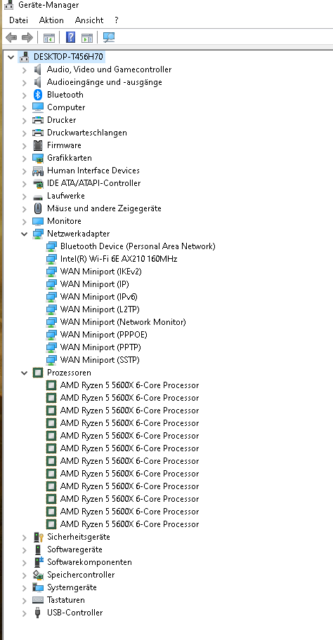Viewport: 333px width, 640px height.
Task: Click the back arrow toolbar icon
Action: pyautogui.click(x=11, y=38)
